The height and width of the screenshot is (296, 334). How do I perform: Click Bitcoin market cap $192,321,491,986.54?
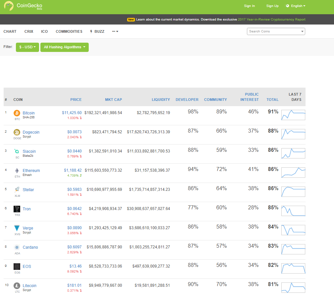click(x=103, y=112)
